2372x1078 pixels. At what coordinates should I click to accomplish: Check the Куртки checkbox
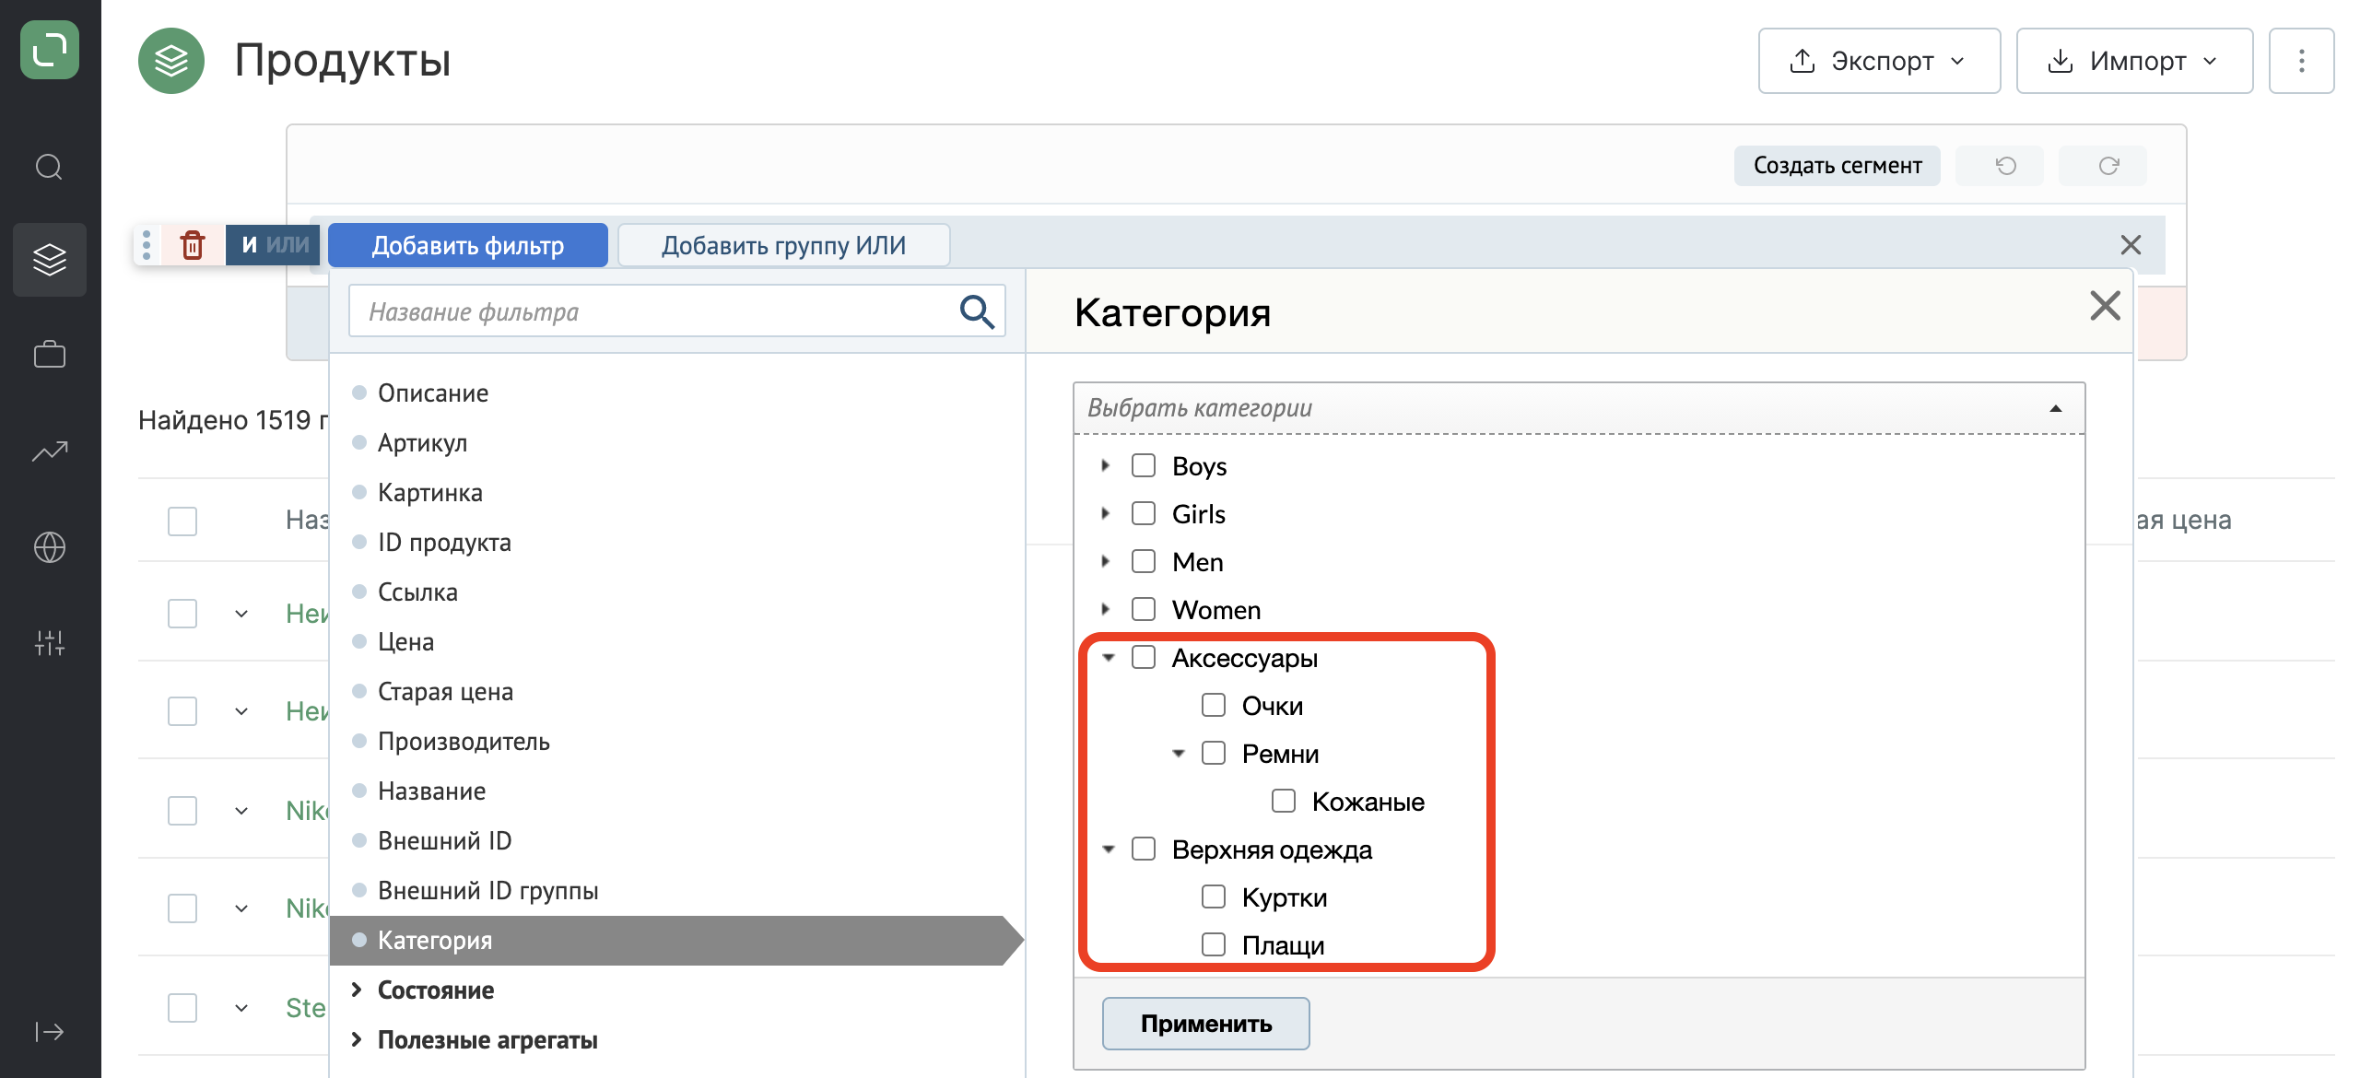(1214, 896)
